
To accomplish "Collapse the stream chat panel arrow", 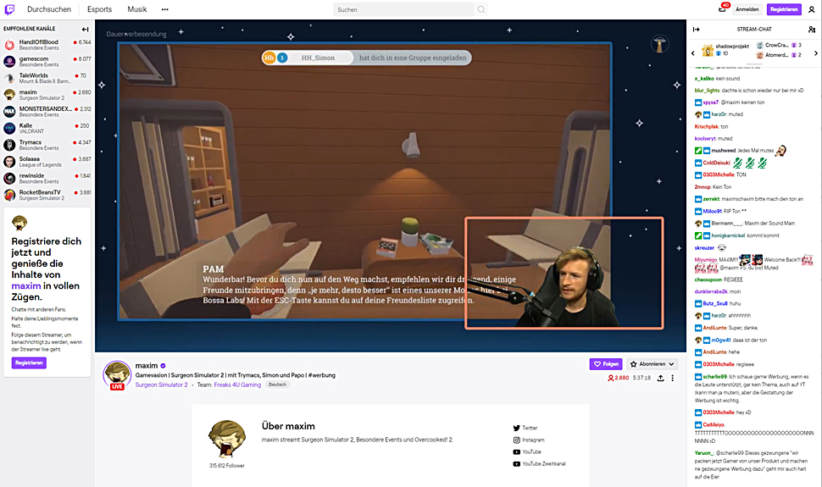I will pyautogui.click(x=697, y=30).
